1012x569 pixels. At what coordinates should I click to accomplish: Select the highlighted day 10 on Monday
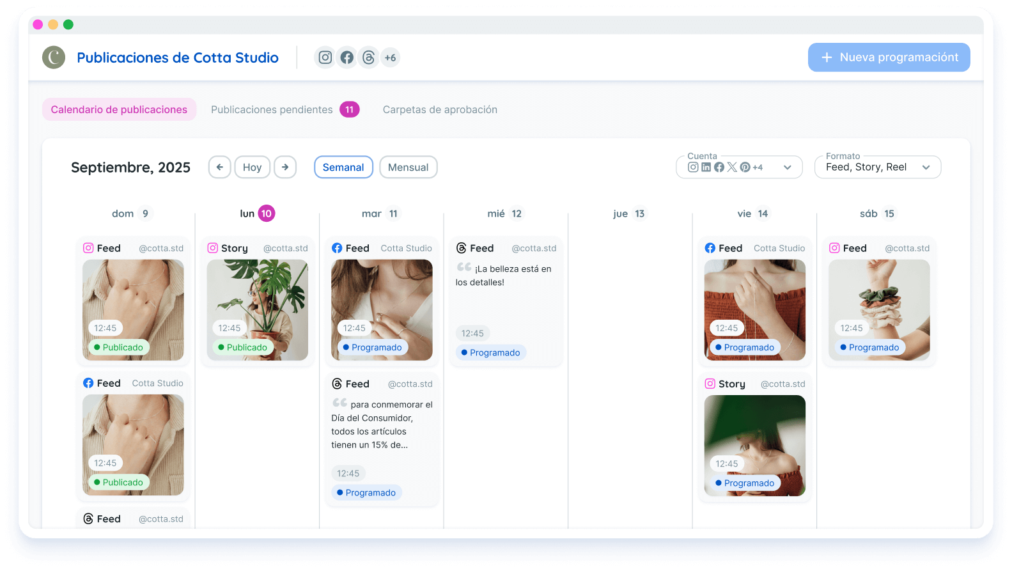click(x=267, y=214)
